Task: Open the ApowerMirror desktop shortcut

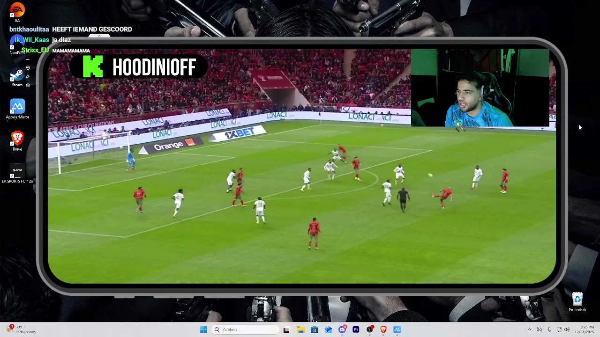Action: tap(17, 109)
